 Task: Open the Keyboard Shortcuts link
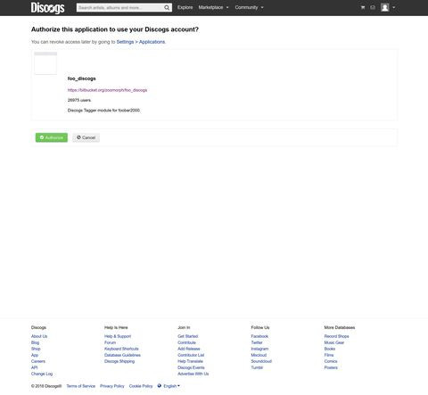pyautogui.click(x=121, y=349)
